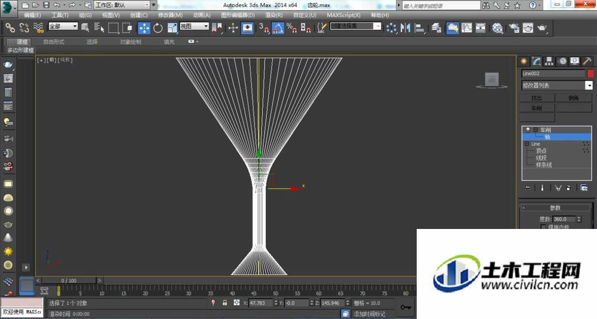Click the 度数 360.0 value field

pos(564,219)
